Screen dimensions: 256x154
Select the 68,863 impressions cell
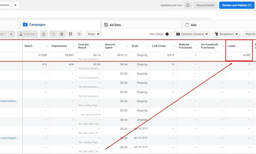[x=69, y=55]
